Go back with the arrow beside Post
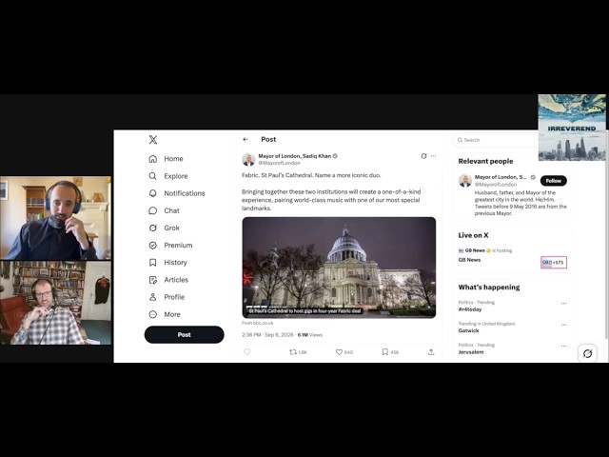The height and width of the screenshot is (457, 609). [x=246, y=139]
